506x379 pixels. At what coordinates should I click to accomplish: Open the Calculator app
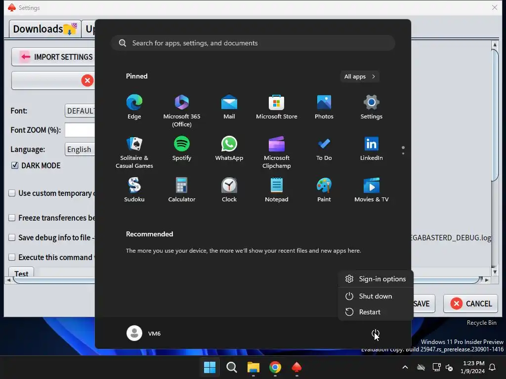pyautogui.click(x=182, y=190)
